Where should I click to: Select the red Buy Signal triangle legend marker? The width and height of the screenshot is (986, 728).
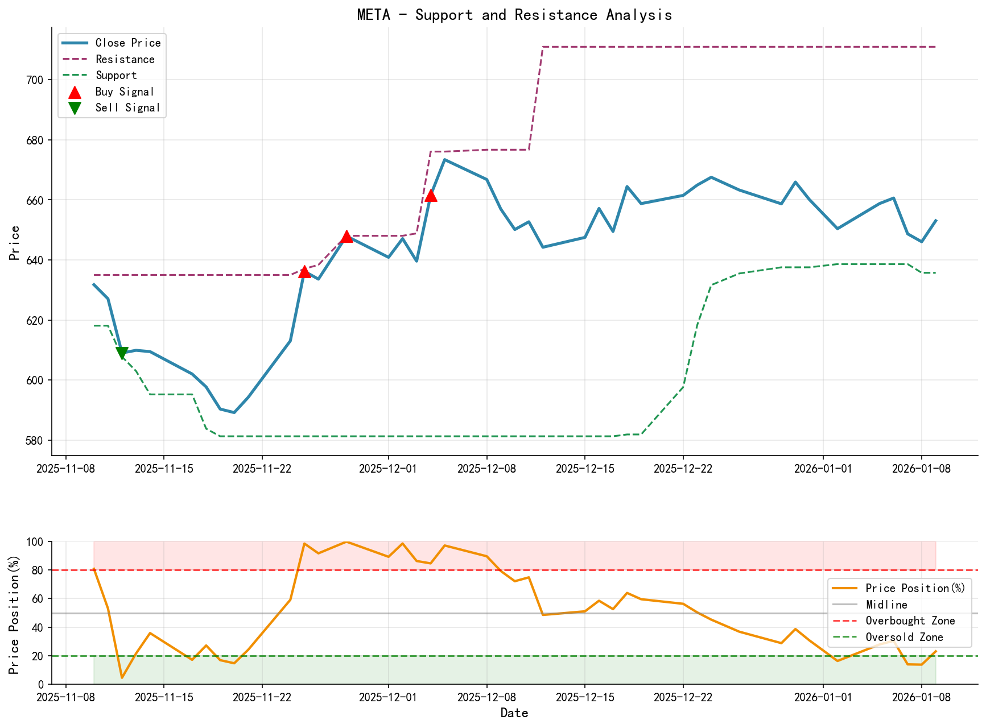coord(75,92)
